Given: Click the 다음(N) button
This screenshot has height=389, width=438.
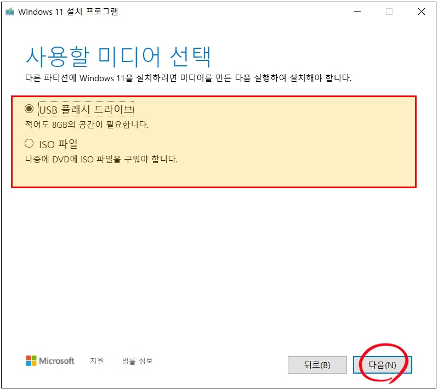Looking at the screenshot, I should (383, 365).
